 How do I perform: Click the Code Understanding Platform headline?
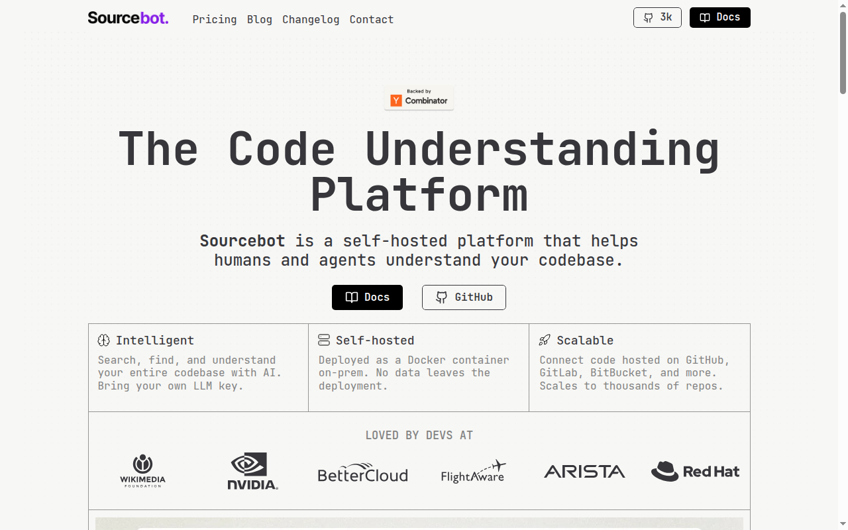[419, 171]
